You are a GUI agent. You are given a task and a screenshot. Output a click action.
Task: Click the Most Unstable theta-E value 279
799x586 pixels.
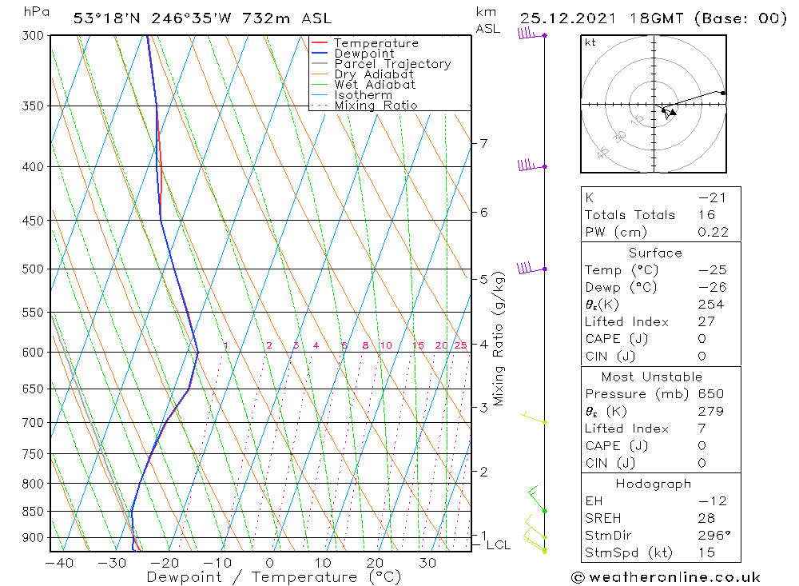pos(711,411)
